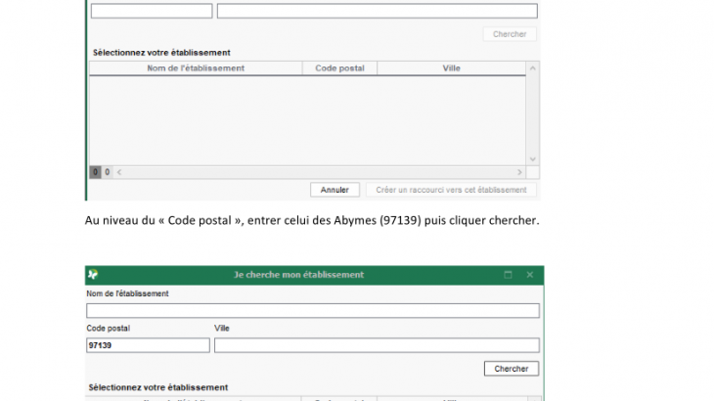The height and width of the screenshot is (401, 714).
Task: Sort by 'Nom de l'établissement' column in upper list
Action: [196, 68]
